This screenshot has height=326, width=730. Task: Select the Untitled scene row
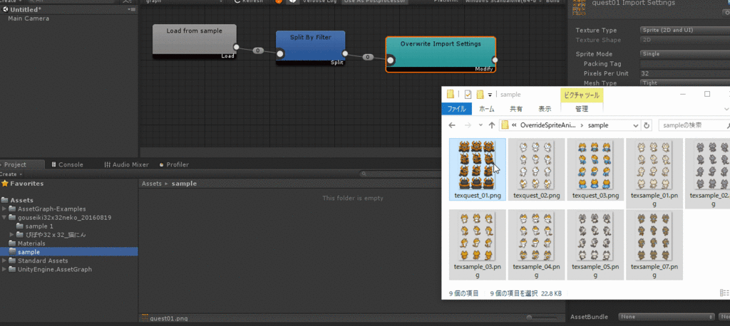pos(69,9)
